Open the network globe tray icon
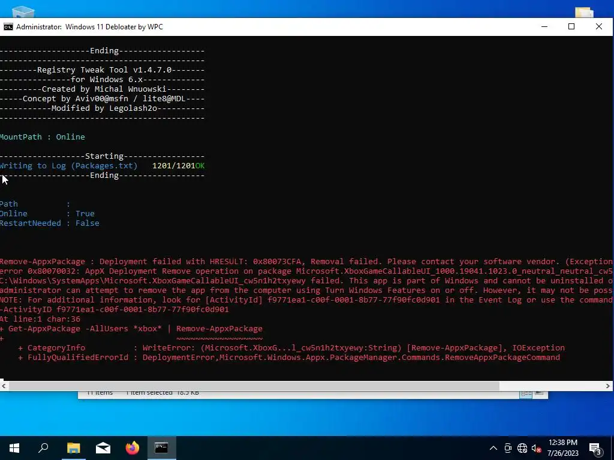This screenshot has height=460, width=614. point(522,448)
